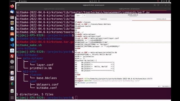Open Ubuntu Software store icon

click(x=12, y=34)
